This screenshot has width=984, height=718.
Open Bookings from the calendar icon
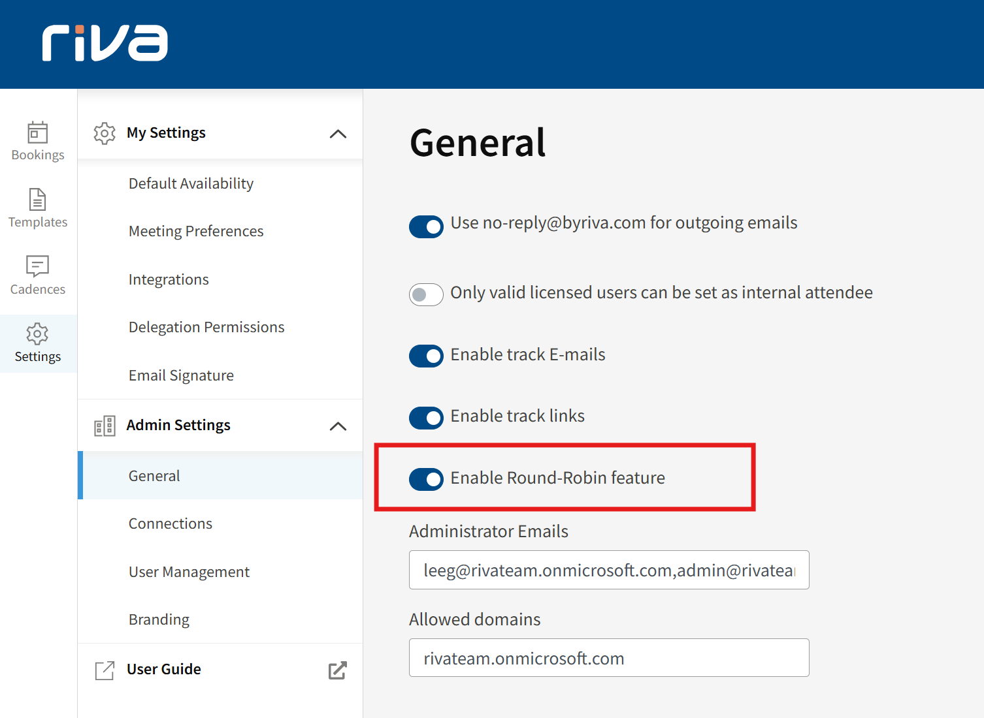38,133
